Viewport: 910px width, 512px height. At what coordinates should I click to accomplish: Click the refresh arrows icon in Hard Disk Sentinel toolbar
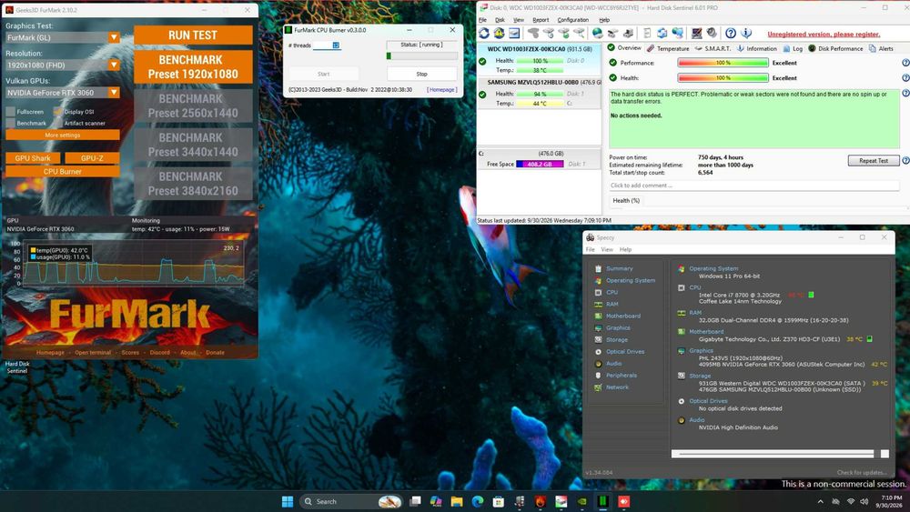pos(483,34)
